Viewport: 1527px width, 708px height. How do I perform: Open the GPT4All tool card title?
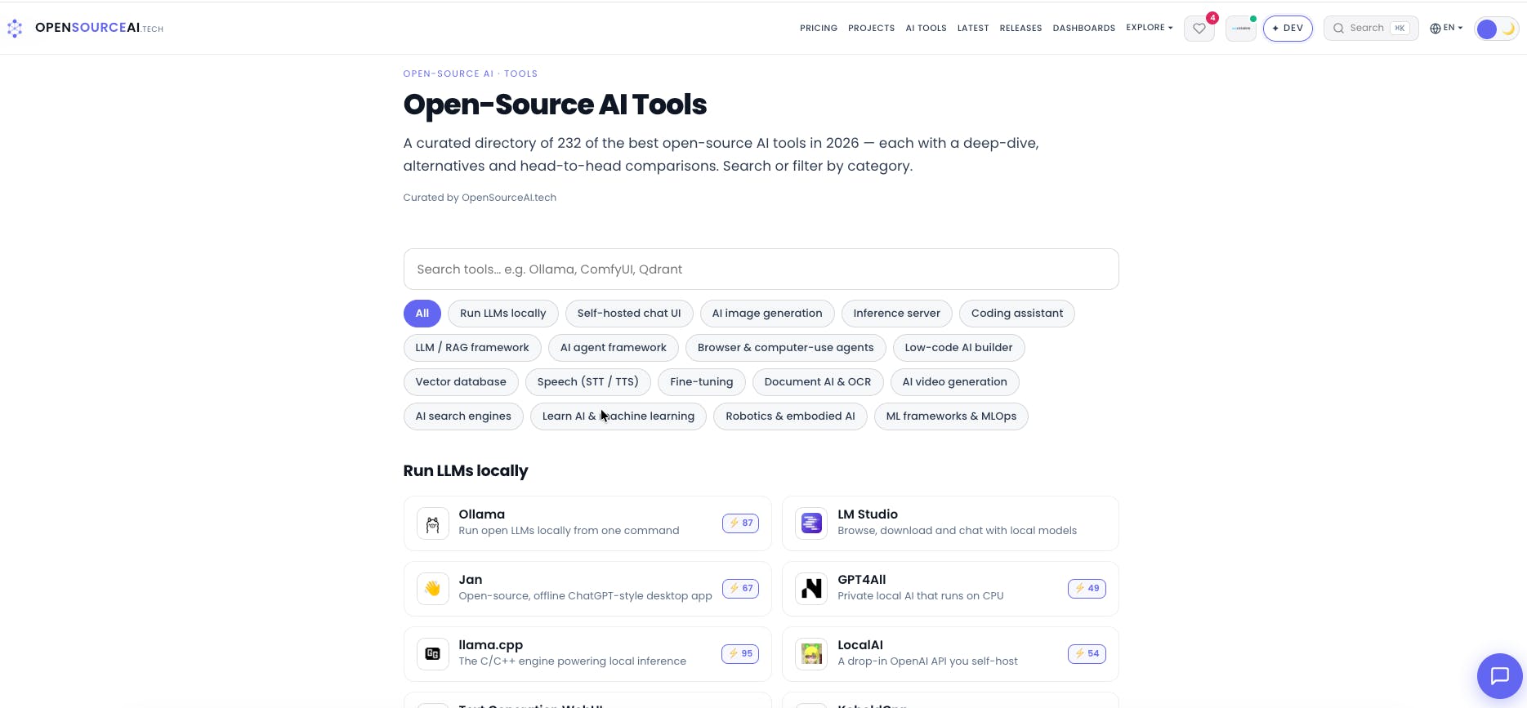click(x=862, y=580)
